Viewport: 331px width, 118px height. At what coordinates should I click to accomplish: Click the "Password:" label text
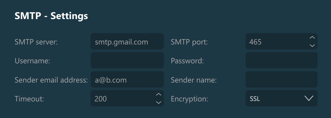tap(187, 61)
